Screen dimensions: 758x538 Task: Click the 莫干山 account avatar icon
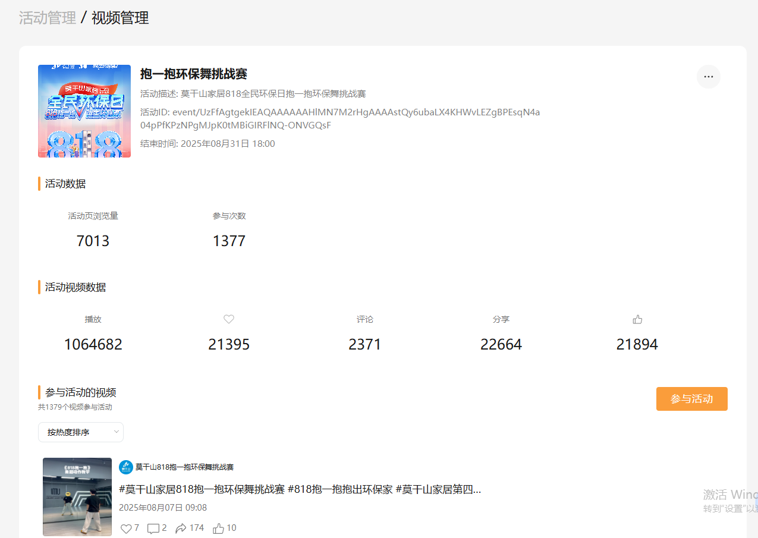tap(125, 467)
